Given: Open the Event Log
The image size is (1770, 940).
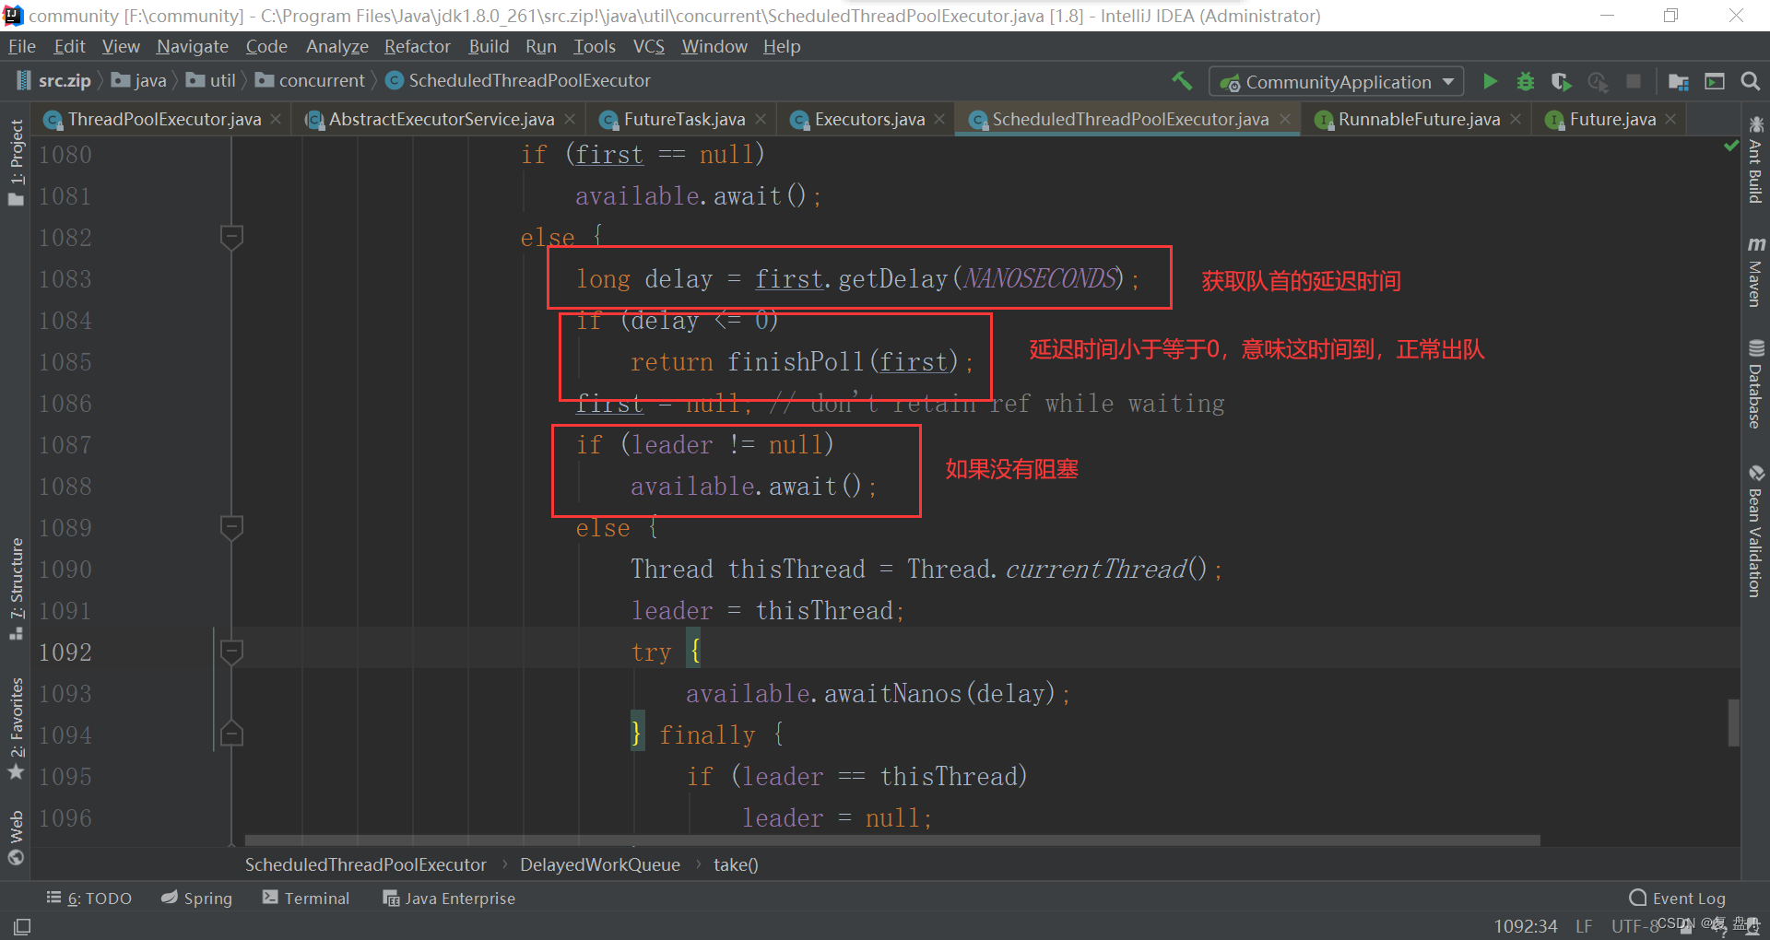Looking at the screenshot, I should tap(1678, 899).
